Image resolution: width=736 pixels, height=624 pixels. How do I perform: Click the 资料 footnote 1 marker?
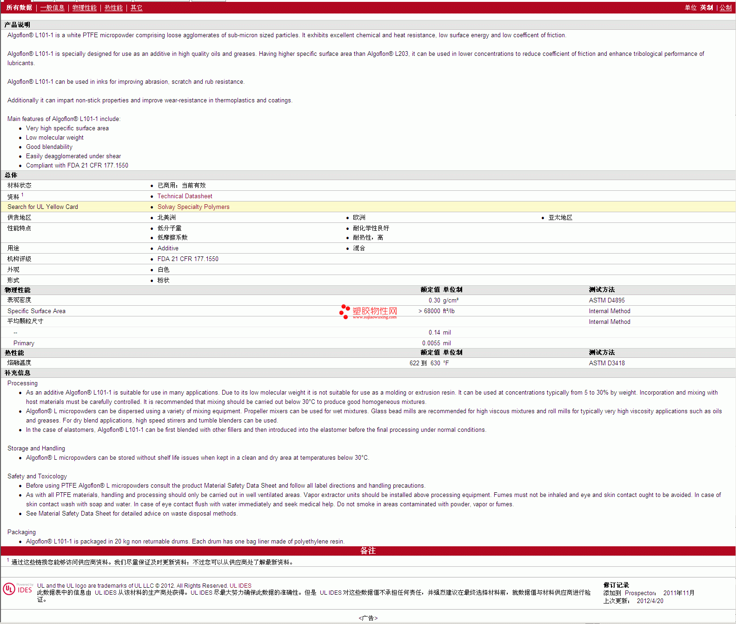click(x=22, y=195)
